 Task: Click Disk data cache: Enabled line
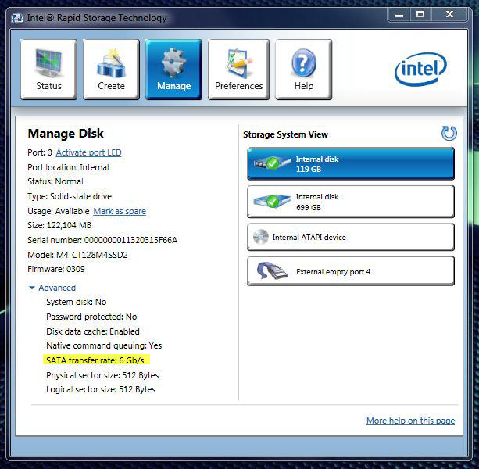[x=93, y=331]
